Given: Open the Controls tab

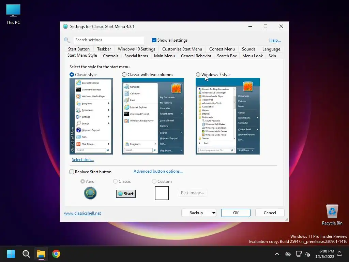Looking at the screenshot, I should [x=111, y=56].
